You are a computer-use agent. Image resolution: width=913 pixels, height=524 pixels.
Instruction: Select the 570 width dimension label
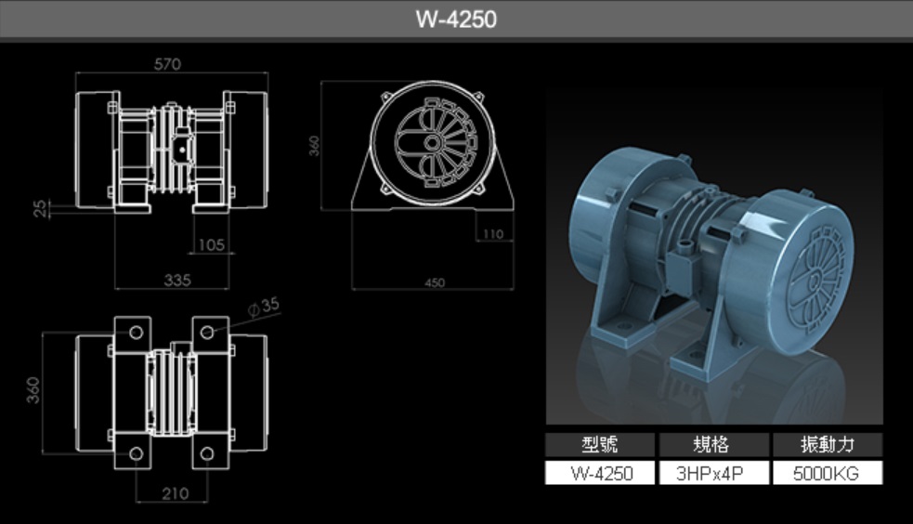click(168, 64)
